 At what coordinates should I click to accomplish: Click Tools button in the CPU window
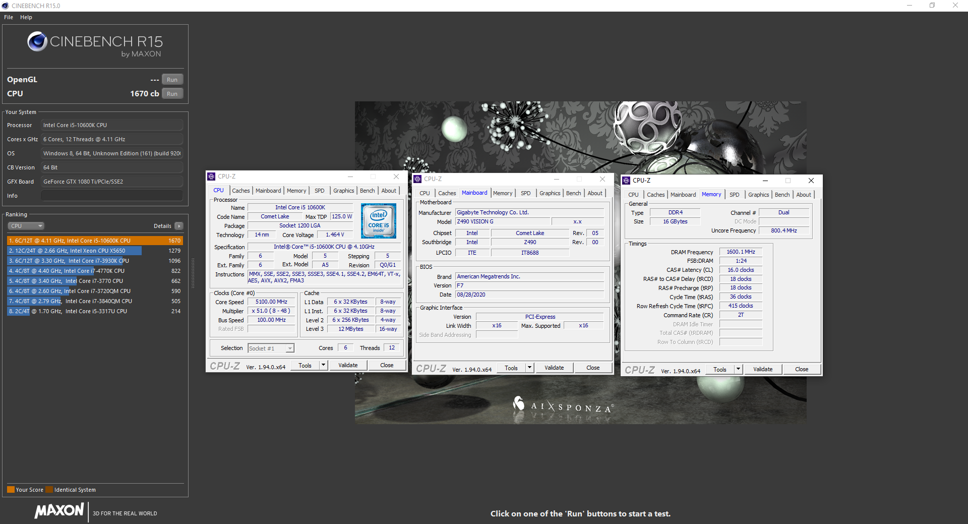[305, 365]
